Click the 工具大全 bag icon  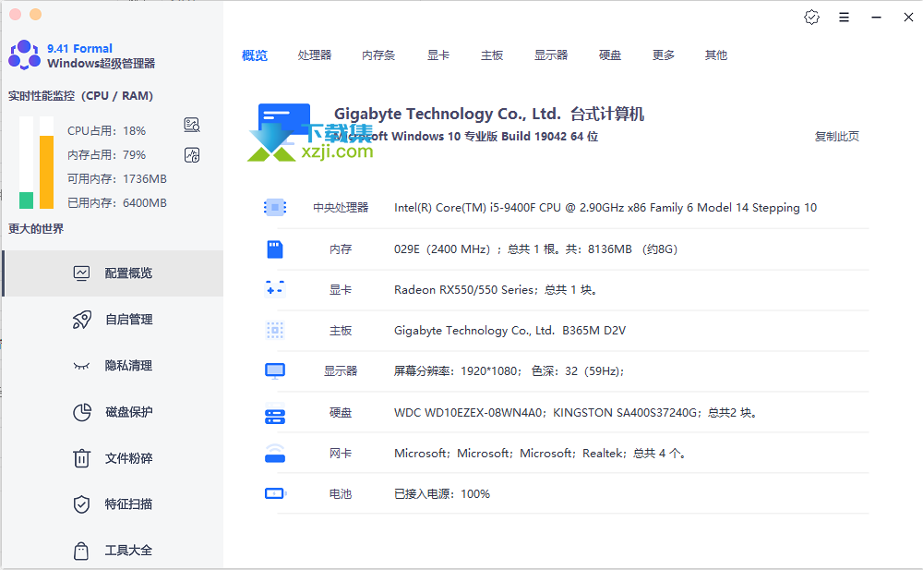(81, 551)
